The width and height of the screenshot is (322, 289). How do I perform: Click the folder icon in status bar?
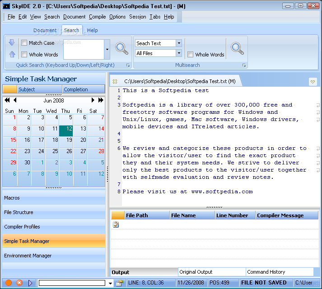(x=120, y=283)
